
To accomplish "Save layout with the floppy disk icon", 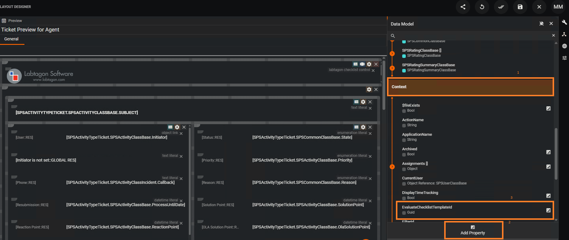I will tap(520, 7).
